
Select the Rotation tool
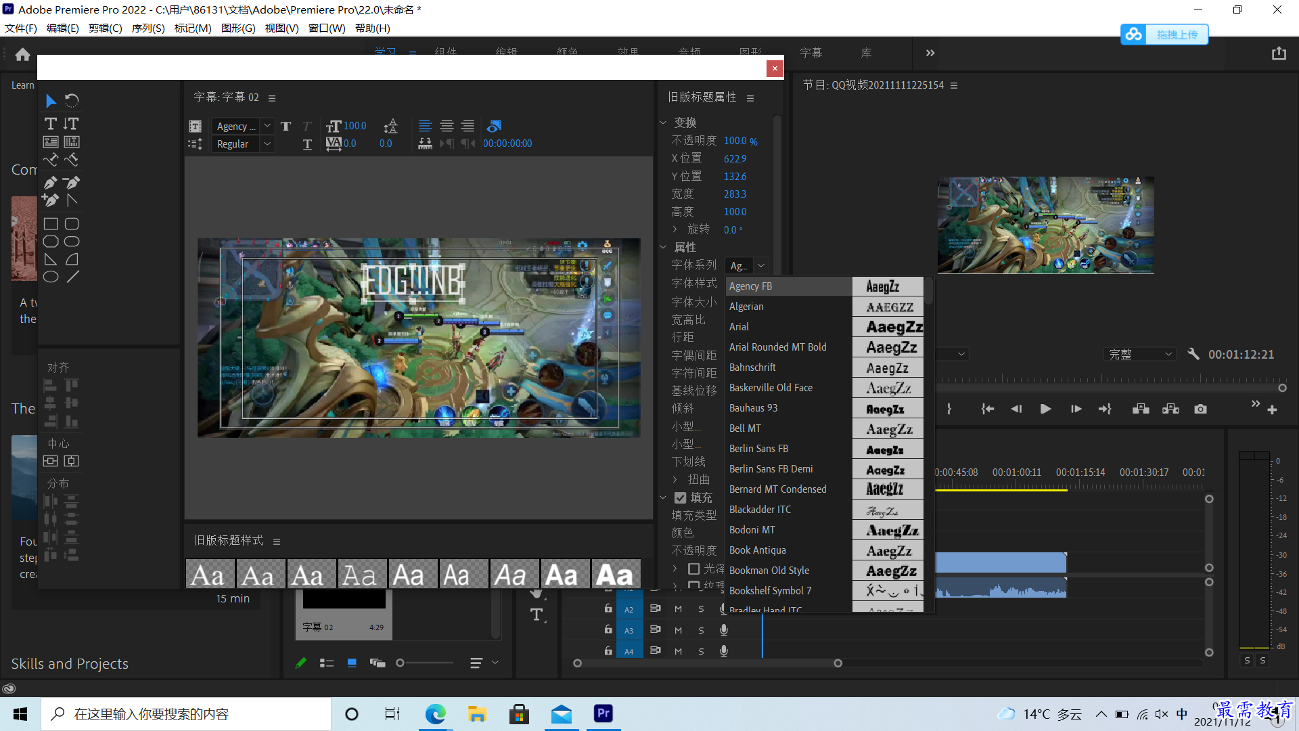72,101
